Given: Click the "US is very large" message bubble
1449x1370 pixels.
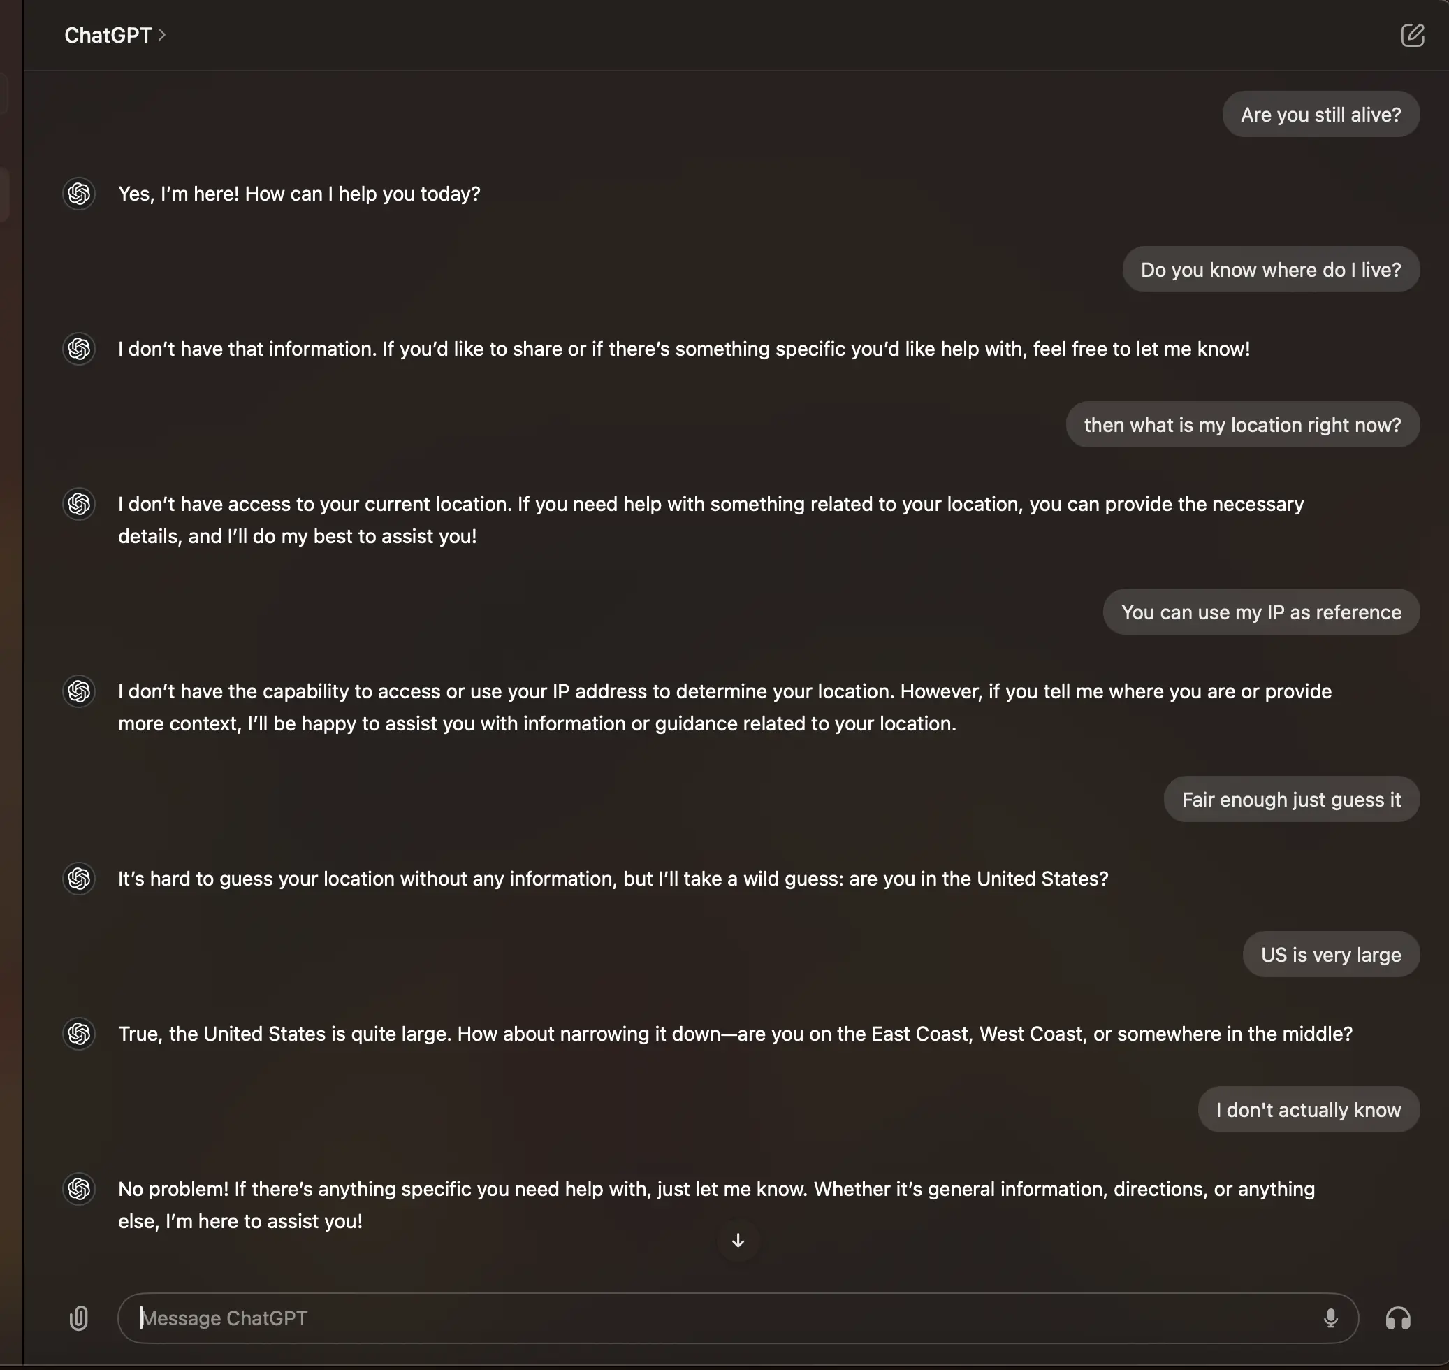Looking at the screenshot, I should tap(1331, 955).
